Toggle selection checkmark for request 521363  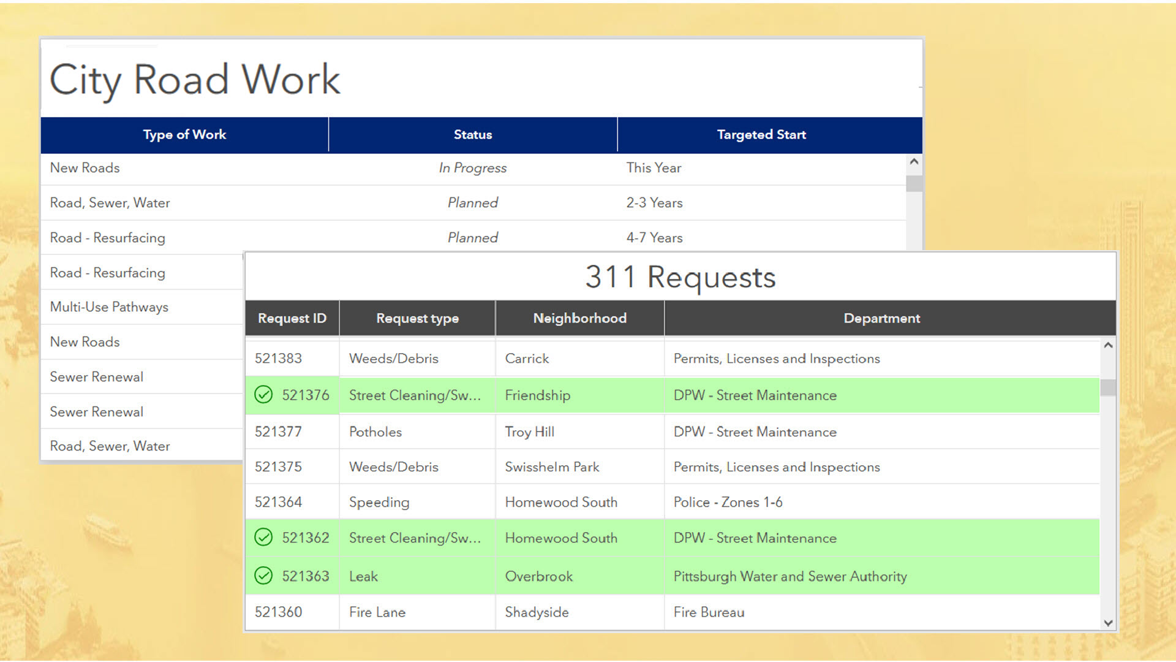pos(263,576)
